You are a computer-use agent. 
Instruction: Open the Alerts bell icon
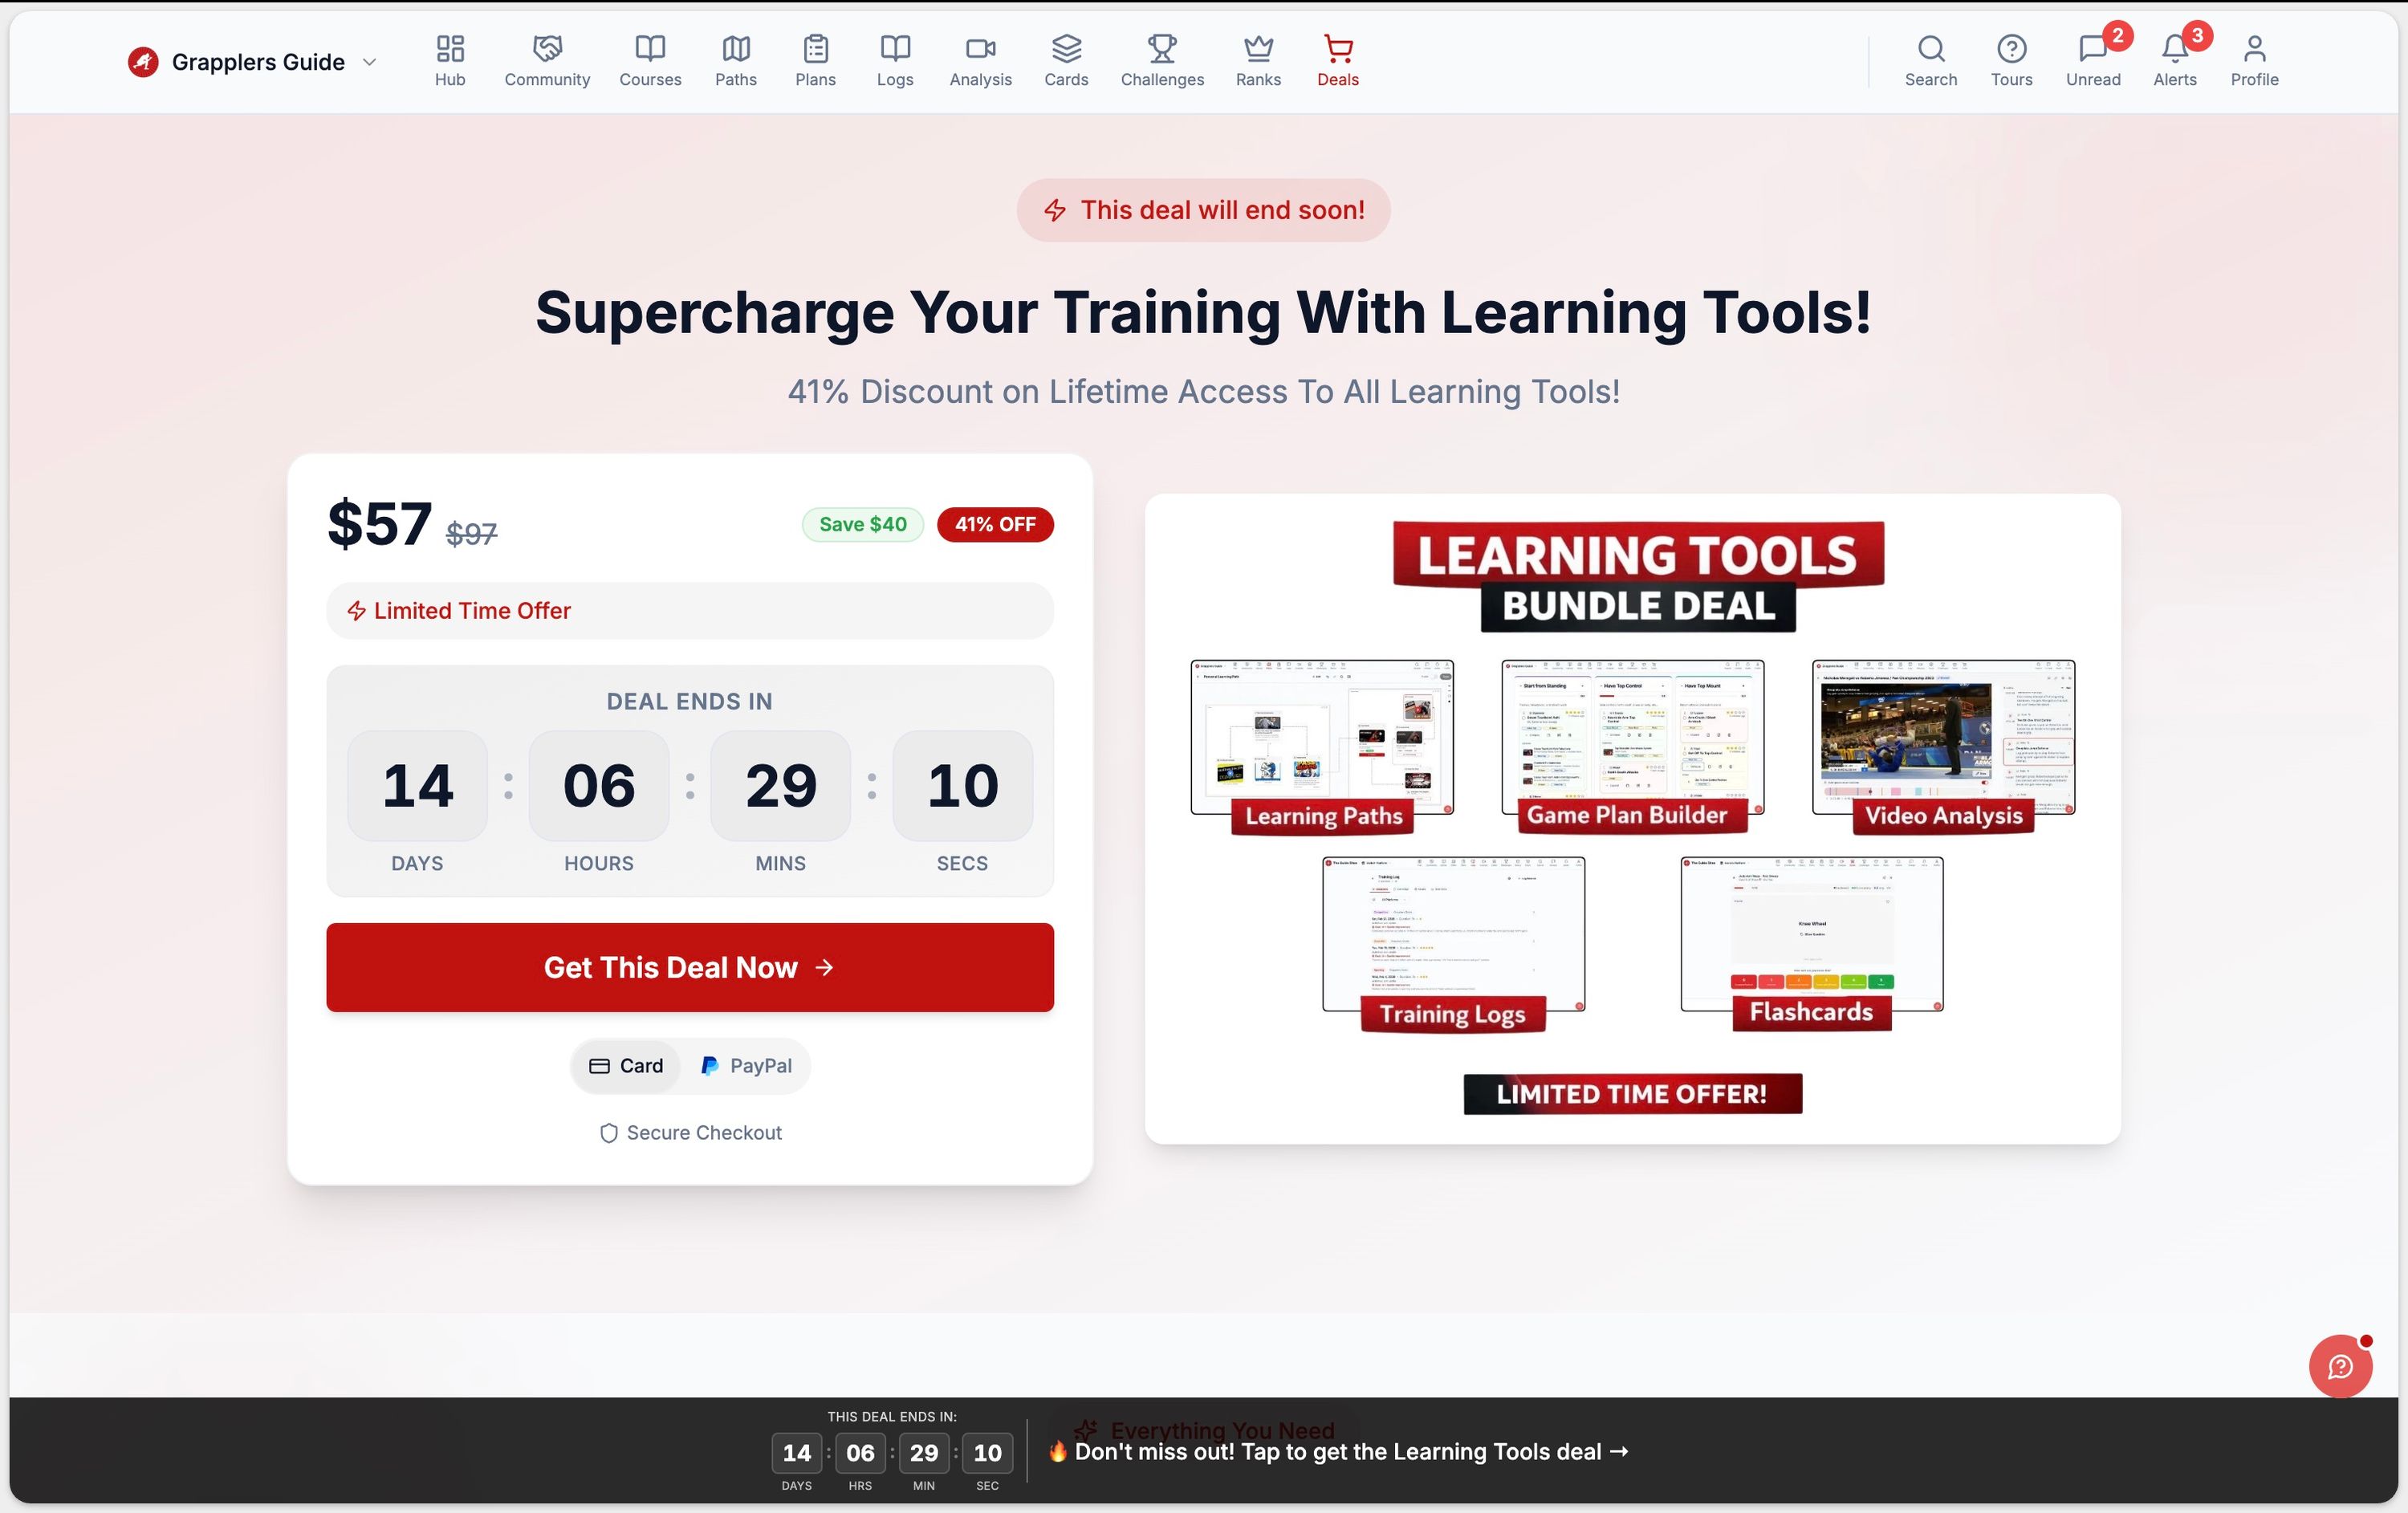2175,48
